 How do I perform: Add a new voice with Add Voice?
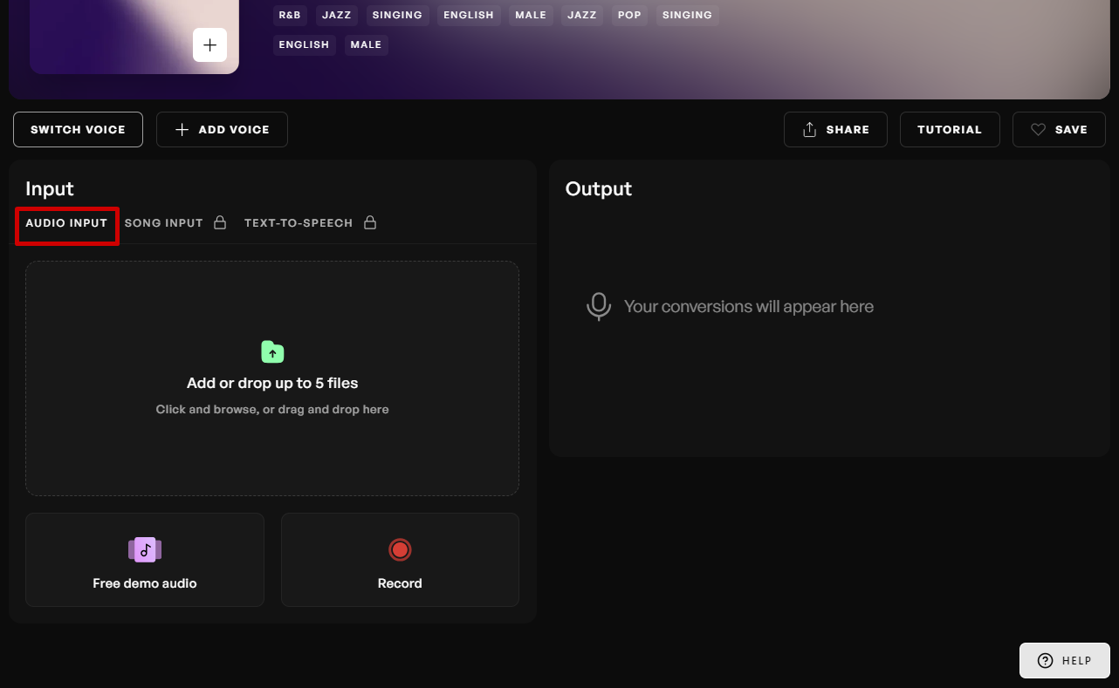tap(222, 130)
